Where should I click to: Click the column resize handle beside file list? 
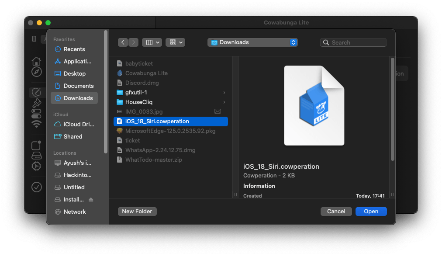pyautogui.click(x=236, y=194)
